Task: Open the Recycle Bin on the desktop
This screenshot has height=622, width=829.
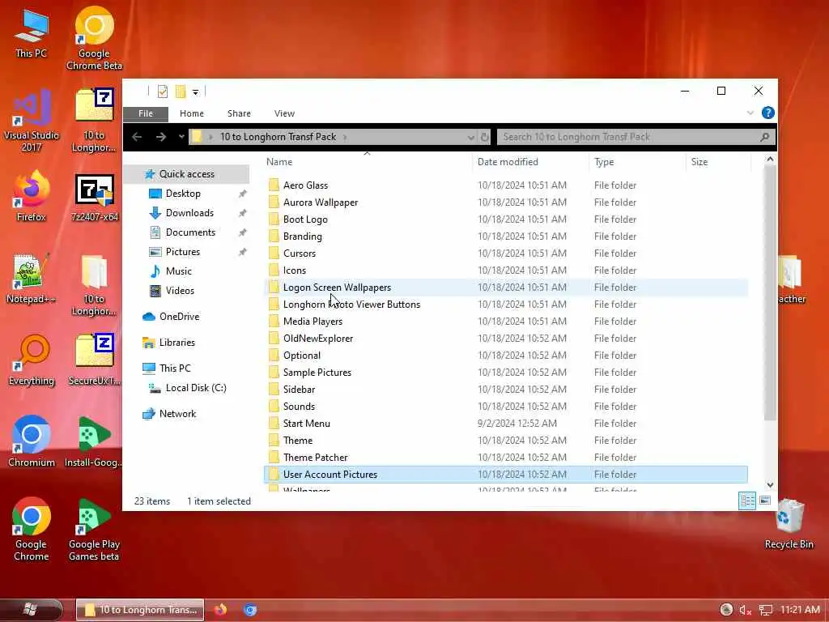Action: point(789,524)
